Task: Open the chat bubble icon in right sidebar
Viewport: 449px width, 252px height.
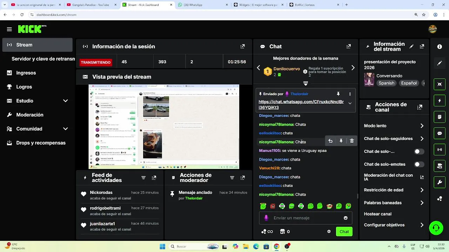Action: [x=440, y=133]
